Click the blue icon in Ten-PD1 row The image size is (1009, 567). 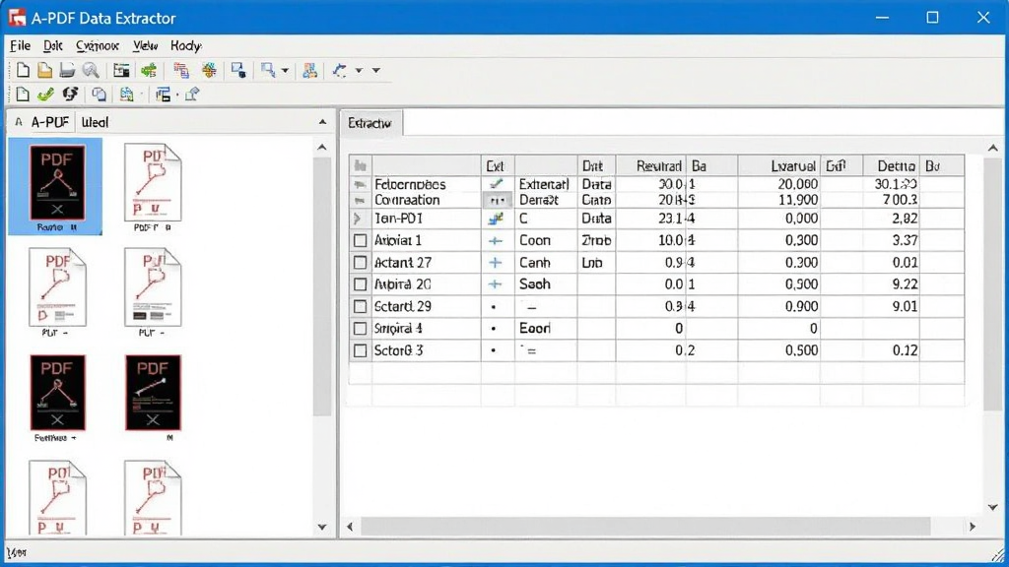pyautogui.click(x=496, y=219)
